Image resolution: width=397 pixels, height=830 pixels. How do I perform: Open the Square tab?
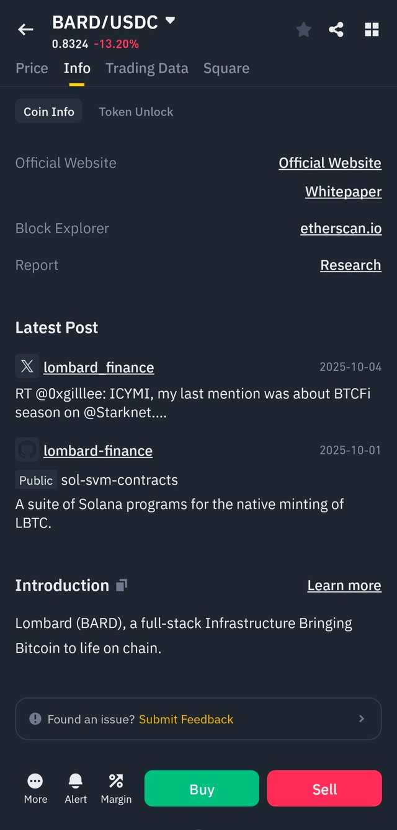click(226, 68)
